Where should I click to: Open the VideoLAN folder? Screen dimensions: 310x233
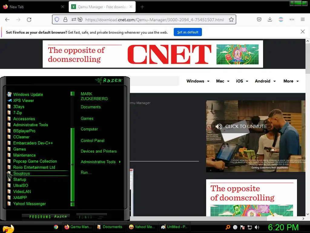pyautogui.click(x=22, y=192)
